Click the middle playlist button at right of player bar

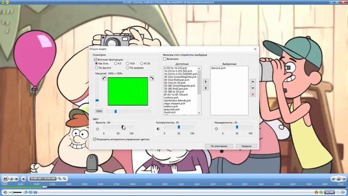(x=339, y=179)
